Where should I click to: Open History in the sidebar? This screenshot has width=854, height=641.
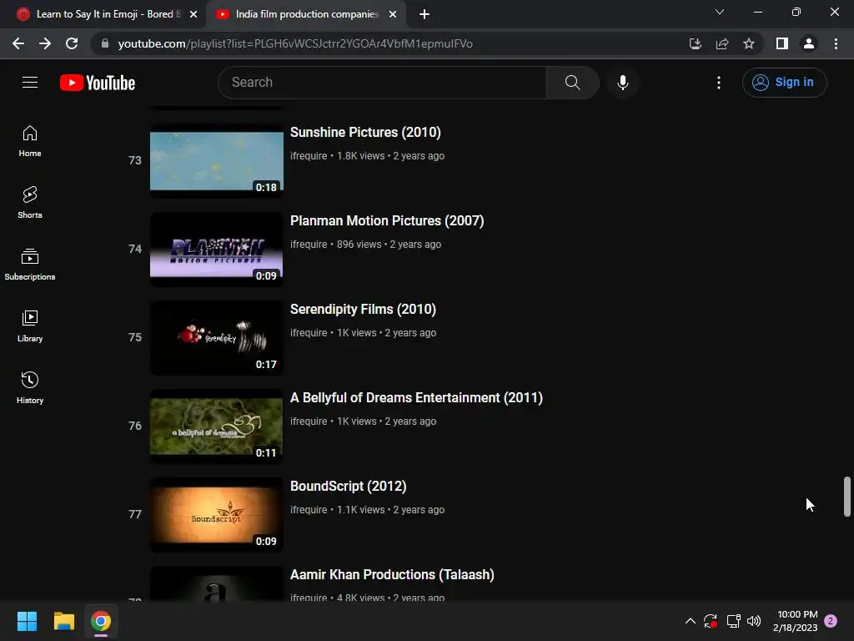(x=30, y=387)
